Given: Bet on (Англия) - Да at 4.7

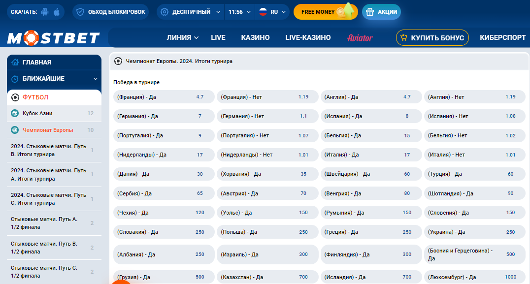Looking at the screenshot, I should pos(371,97).
